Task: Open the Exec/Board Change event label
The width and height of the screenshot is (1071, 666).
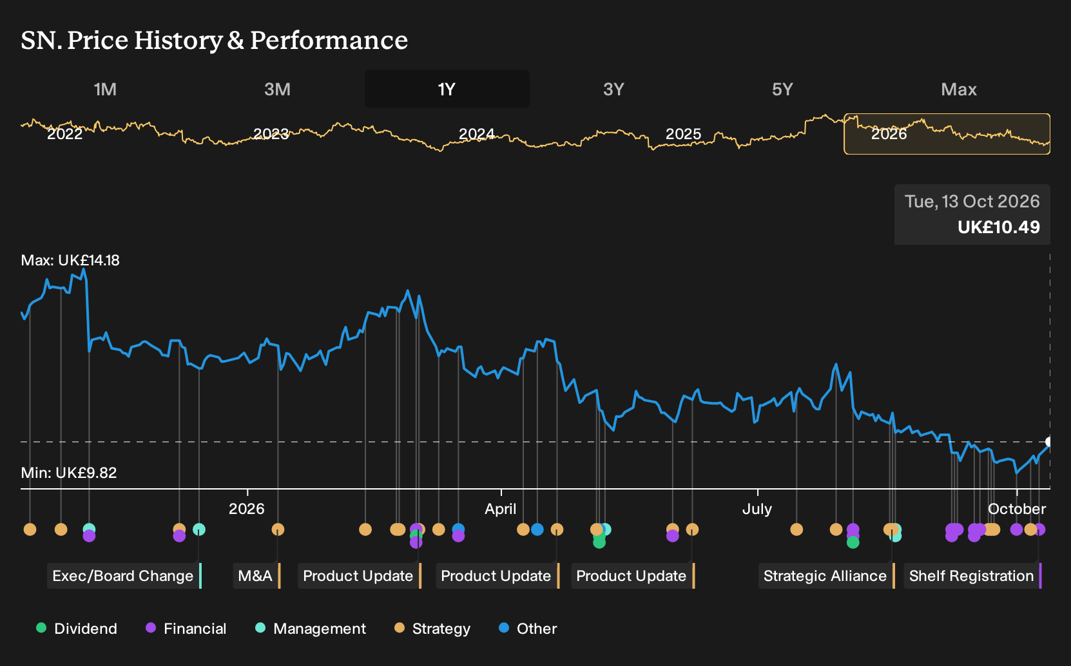Action: click(x=124, y=576)
